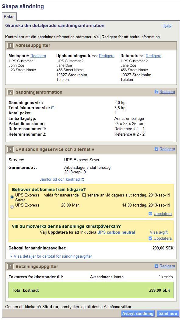The image size is (182, 320).
Task: Click Redigera next to Upphämtningsadress
Action: pyautogui.click(x=107, y=56)
